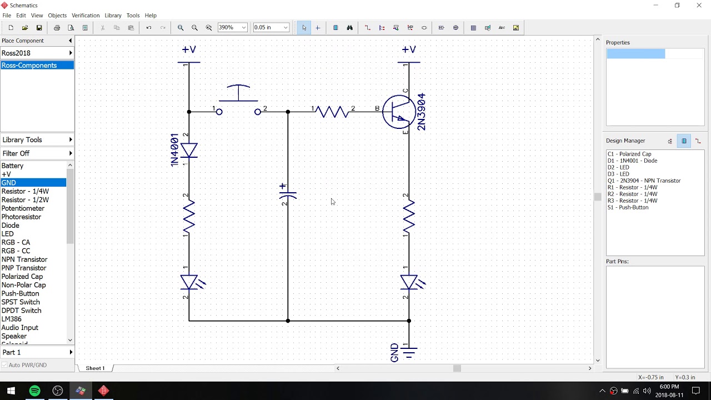
Task: Select S1 - Push-Button in Design Manager
Action: click(x=628, y=207)
